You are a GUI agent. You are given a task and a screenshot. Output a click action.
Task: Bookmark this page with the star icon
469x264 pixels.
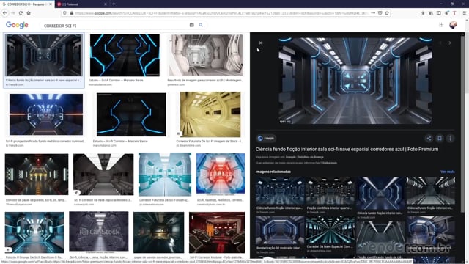387,13
